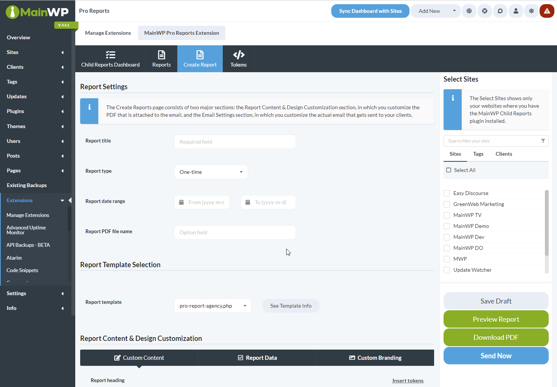Expand the Clients sidebar menu
This screenshot has width=557, height=387.
point(62,67)
